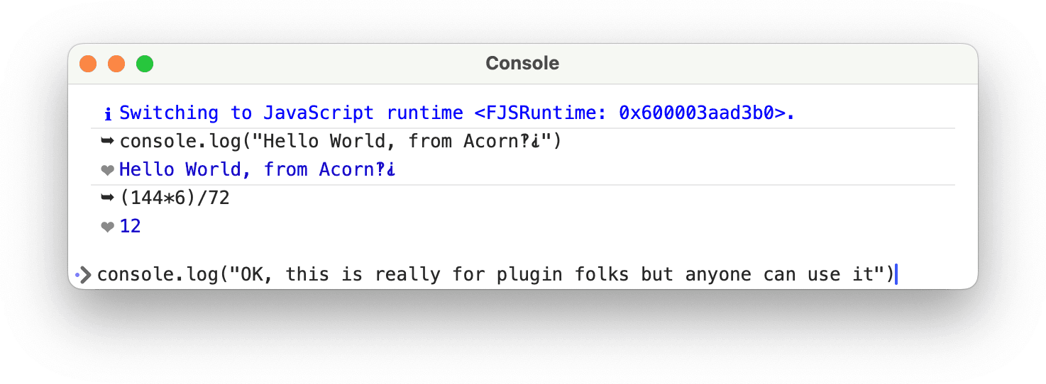Click the result value 12

click(x=131, y=227)
